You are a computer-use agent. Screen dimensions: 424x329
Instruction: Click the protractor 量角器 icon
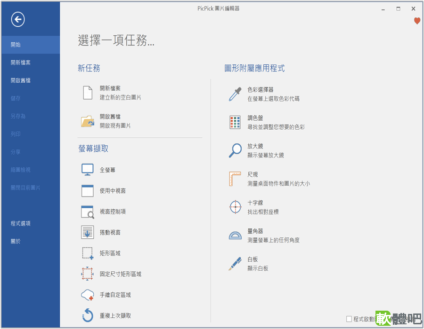[235, 235]
